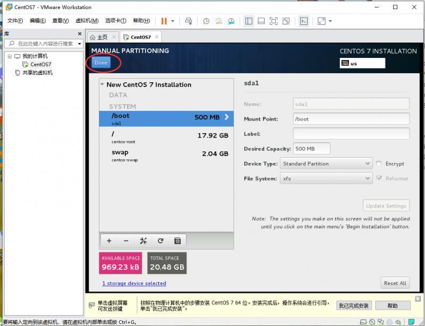
Task: Close the CentOS7 tab
Action: 157,37
